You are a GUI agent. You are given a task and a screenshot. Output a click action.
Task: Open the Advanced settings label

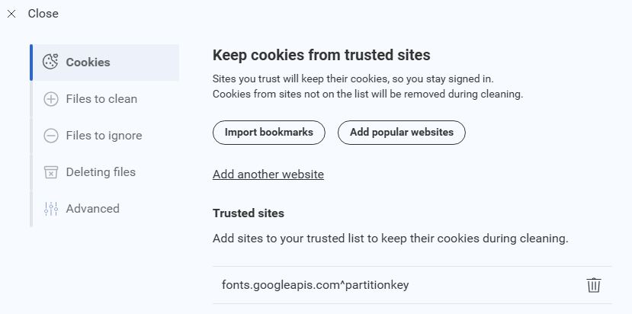pos(92,209)
